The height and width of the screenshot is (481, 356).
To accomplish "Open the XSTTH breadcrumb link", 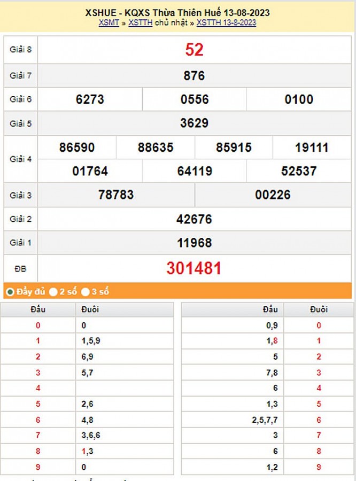I will click(140, 22).
